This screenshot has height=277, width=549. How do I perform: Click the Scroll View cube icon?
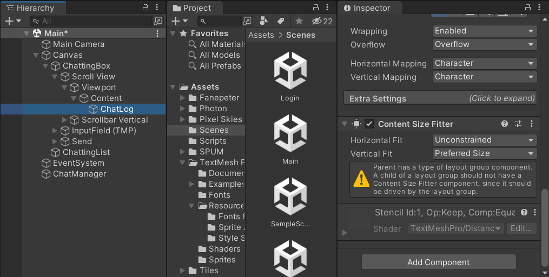tap(65, 77)
